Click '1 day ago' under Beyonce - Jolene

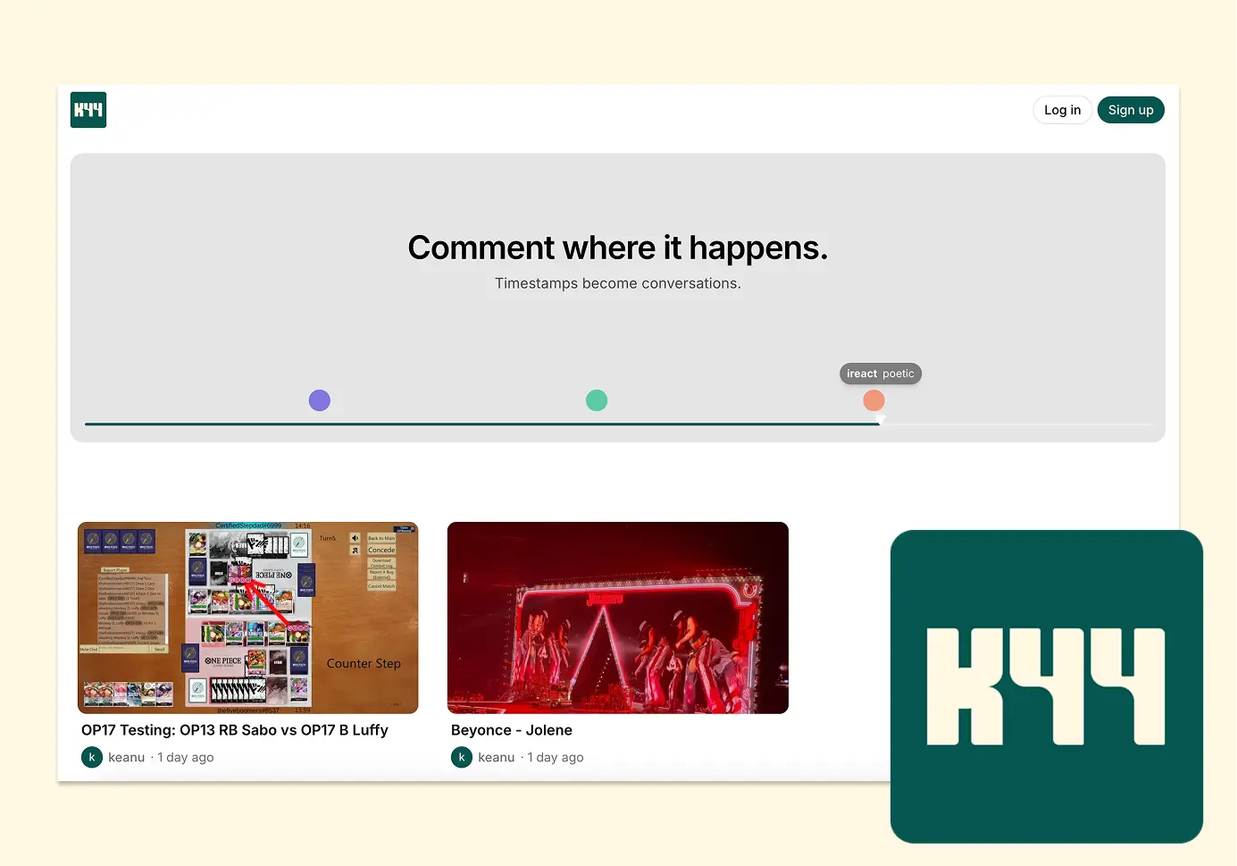click(x=556, y=757)
